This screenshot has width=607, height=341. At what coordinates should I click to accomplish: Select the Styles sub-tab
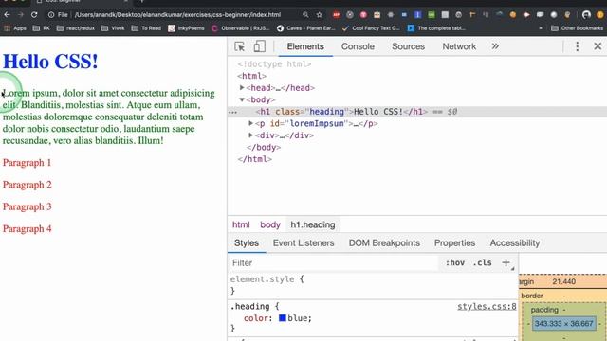pos(247,242)
